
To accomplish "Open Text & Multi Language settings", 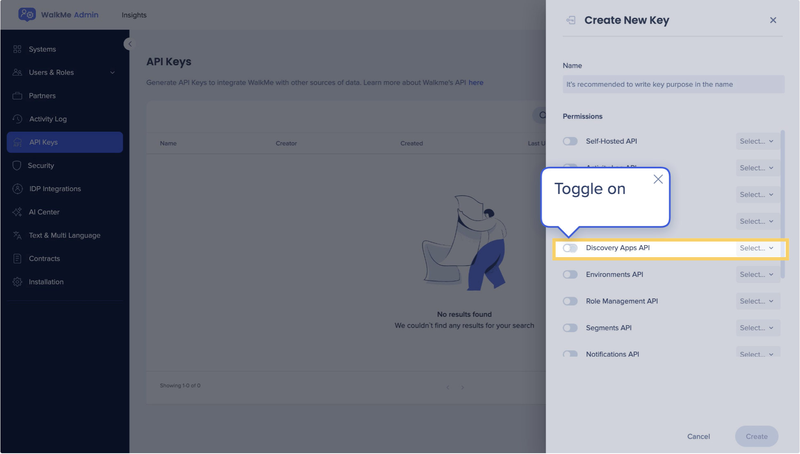I will [x=65, y=235].
